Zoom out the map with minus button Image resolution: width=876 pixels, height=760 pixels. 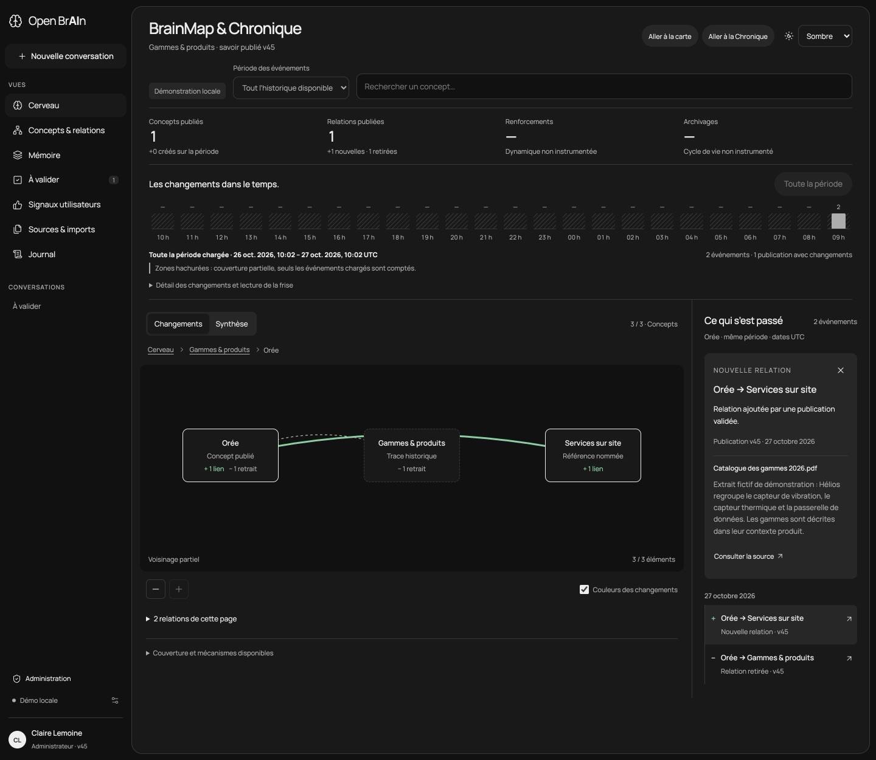(x=156, y=589)
